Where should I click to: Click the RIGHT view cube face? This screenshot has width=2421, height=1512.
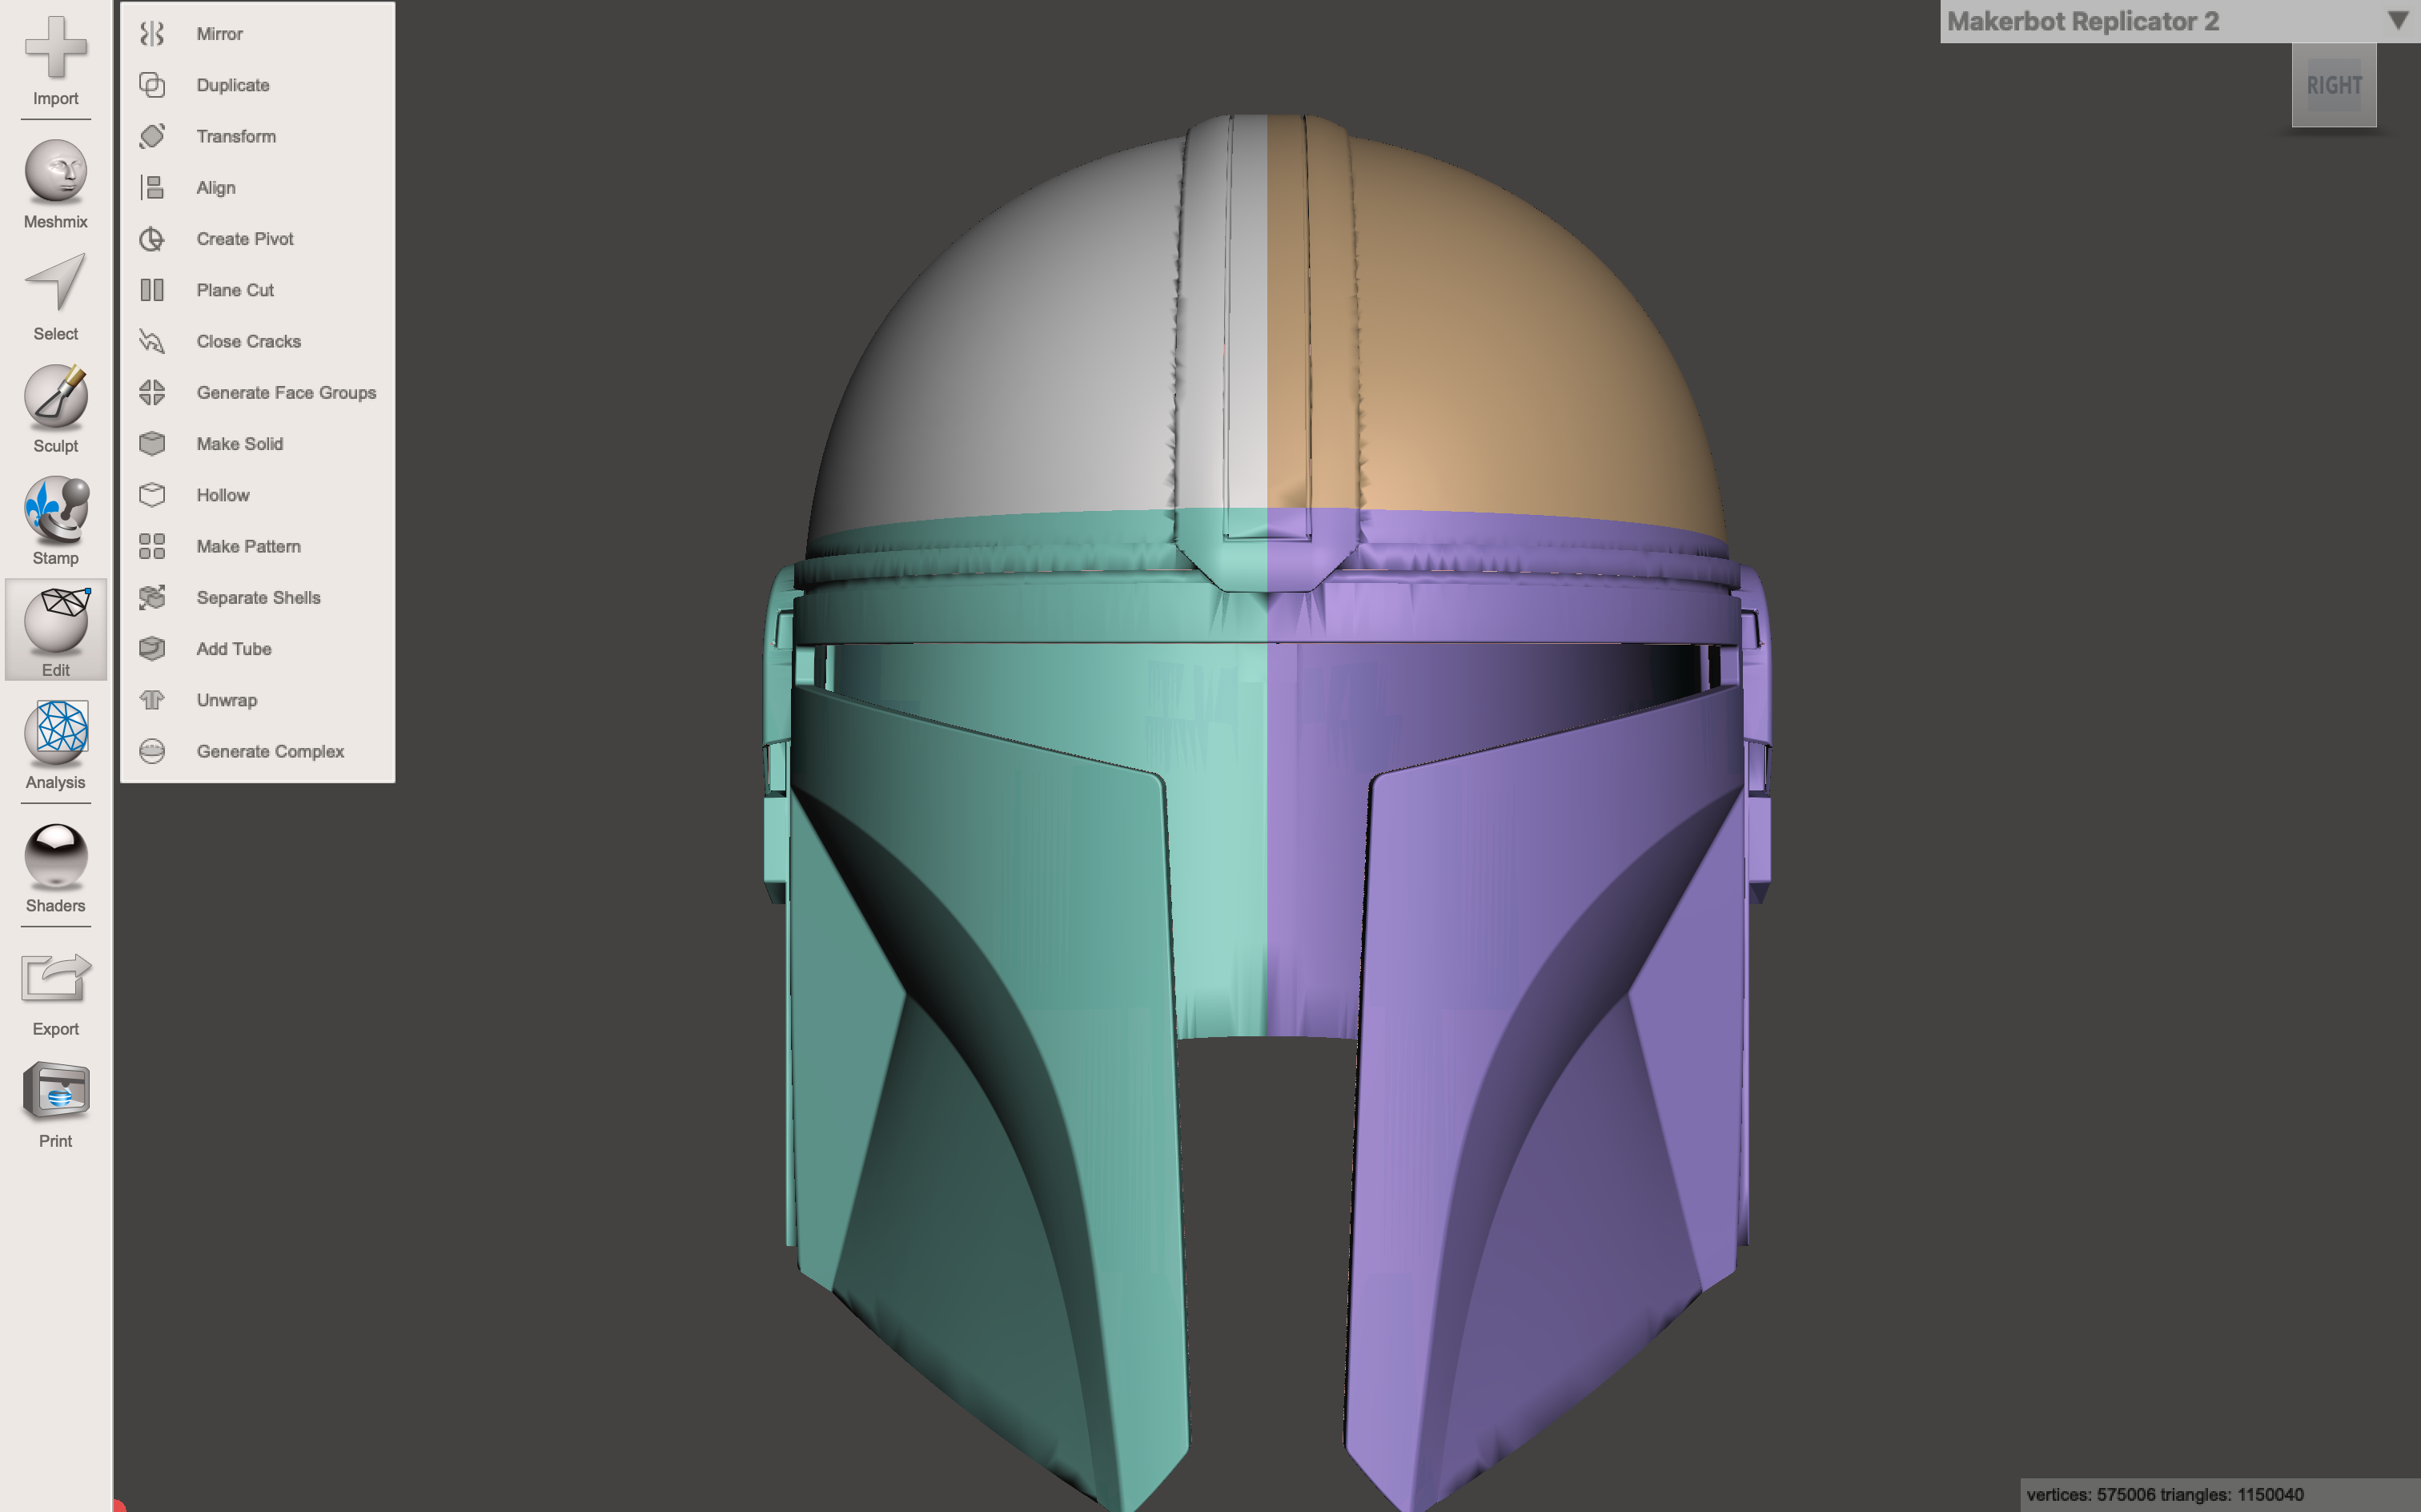pos(2333,86)
